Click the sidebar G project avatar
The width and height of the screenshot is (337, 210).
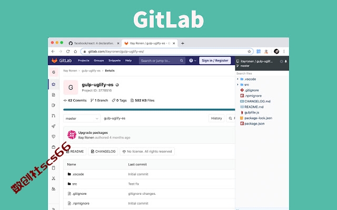point(54,72)
